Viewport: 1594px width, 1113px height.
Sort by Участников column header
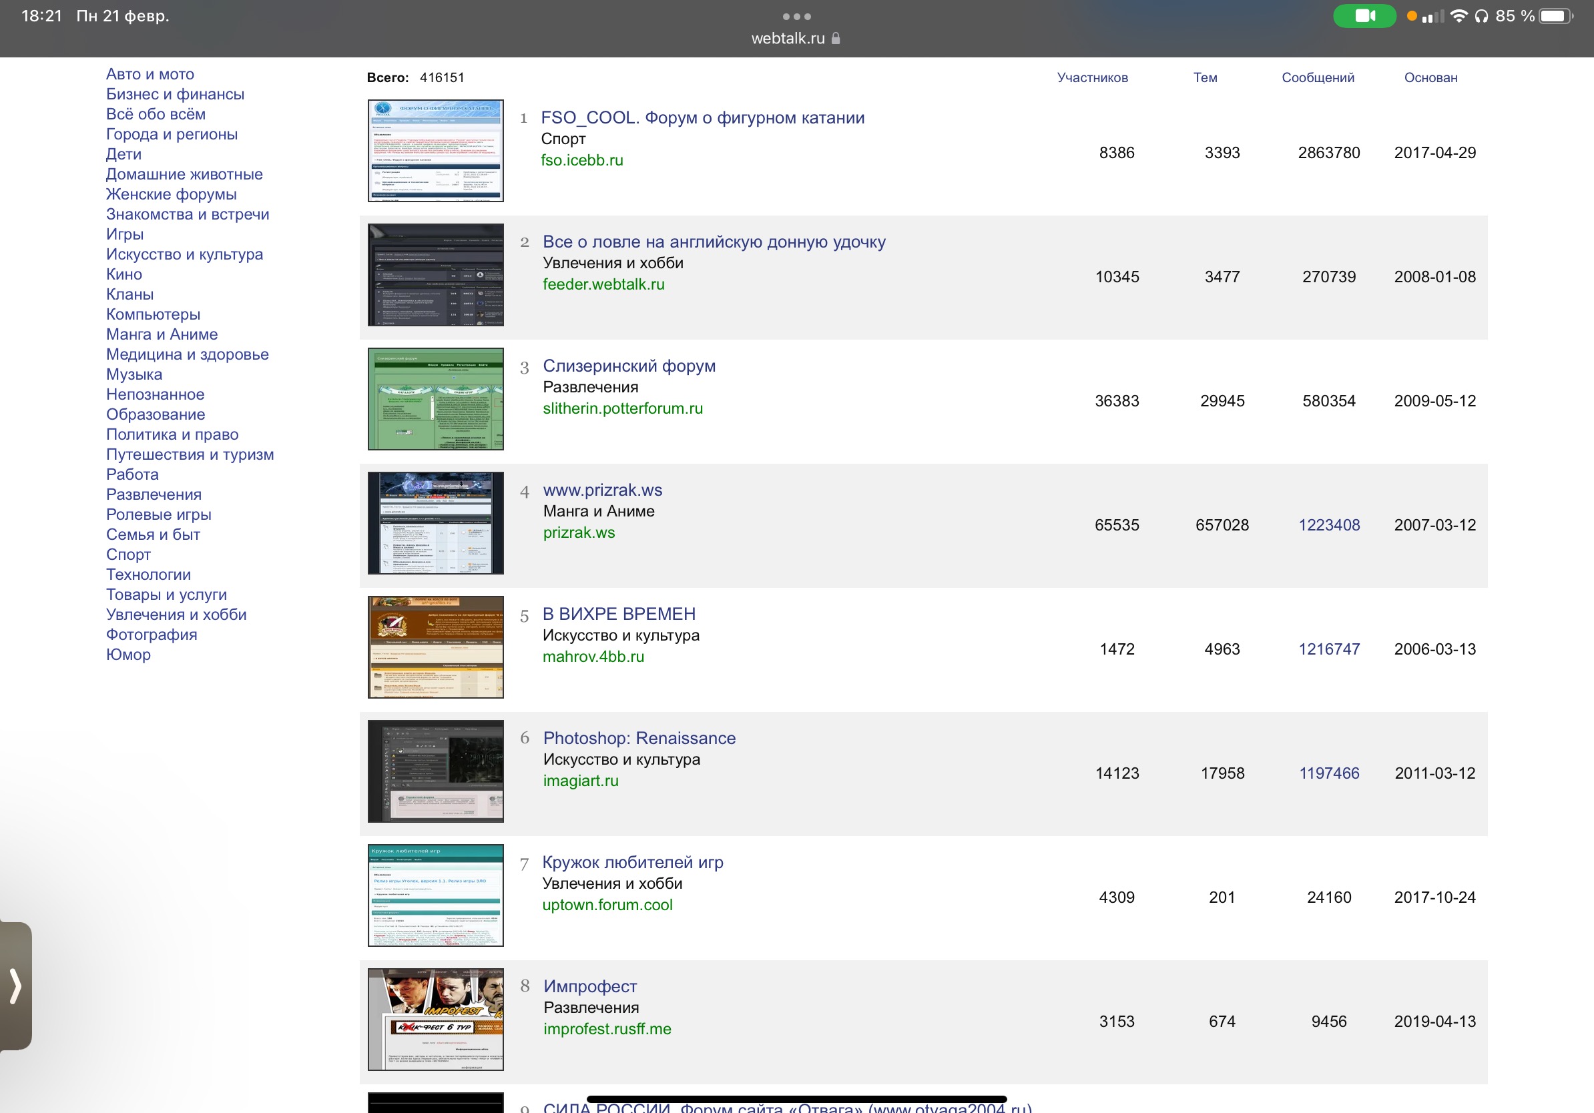click(1092, 77)
